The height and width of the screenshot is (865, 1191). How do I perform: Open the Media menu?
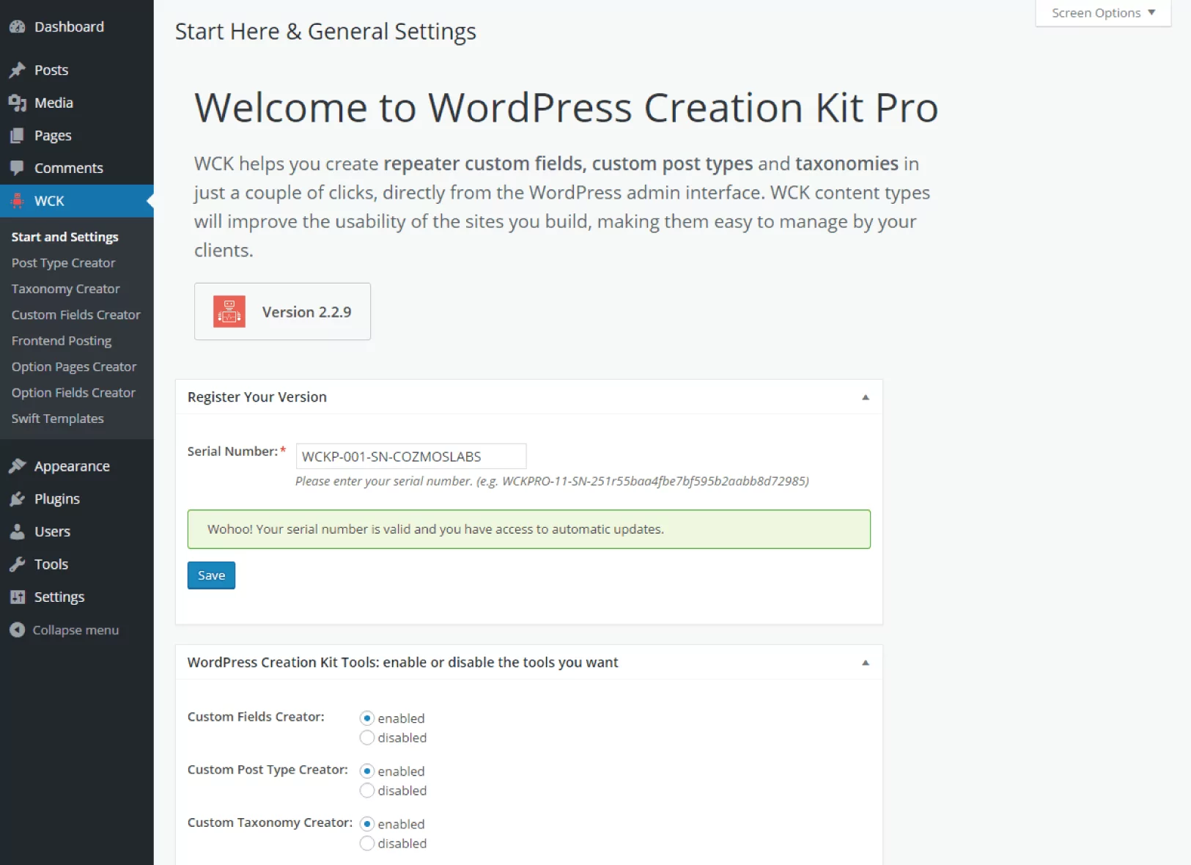coord(77,103)
